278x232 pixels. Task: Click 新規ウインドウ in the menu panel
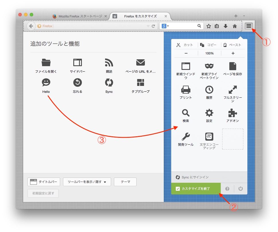click(x=186, y=70)
